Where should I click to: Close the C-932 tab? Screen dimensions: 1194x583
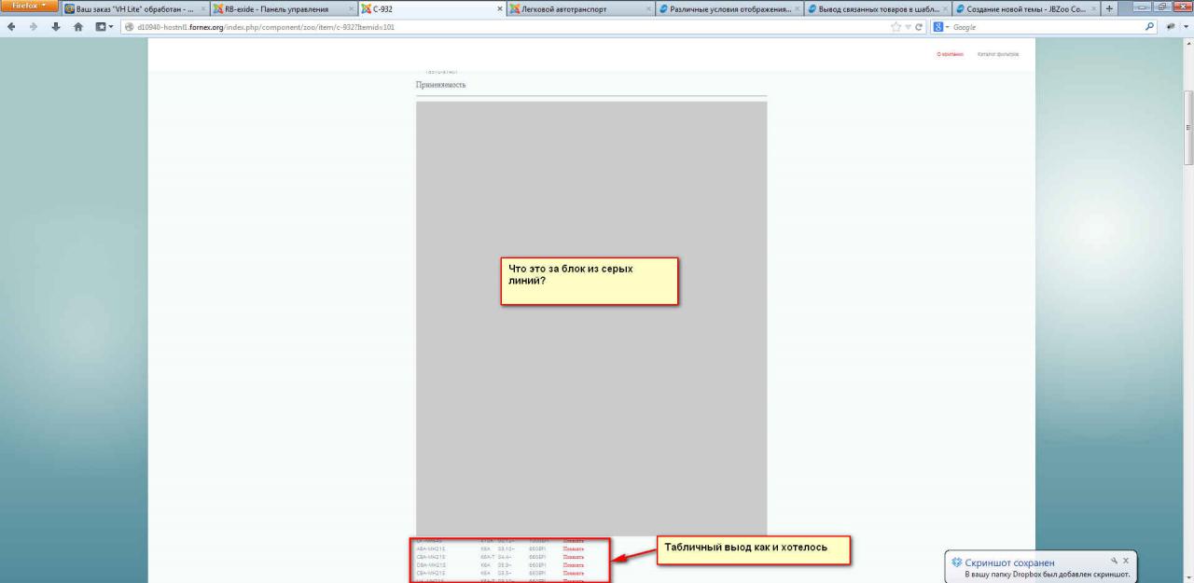[501, 9]
